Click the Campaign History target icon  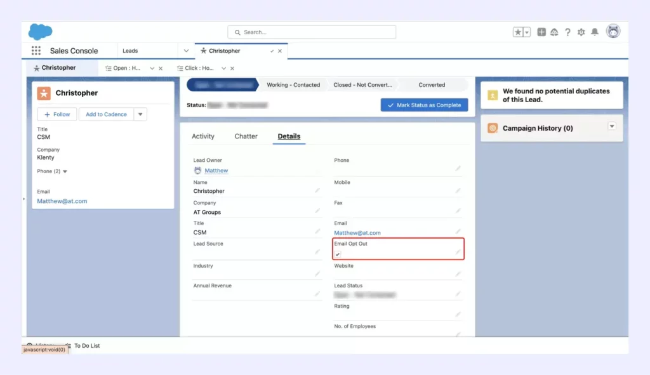[x=493, y=128]
